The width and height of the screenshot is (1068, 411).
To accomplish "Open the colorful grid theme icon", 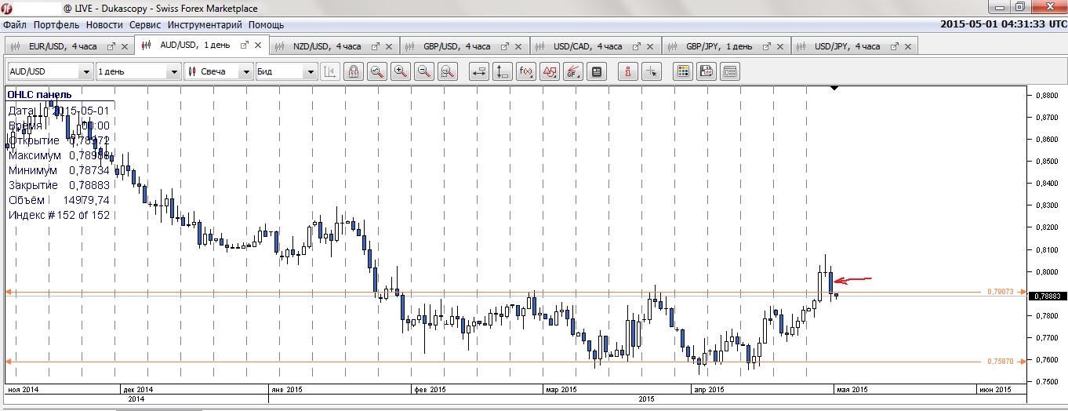I will (683, 72).
